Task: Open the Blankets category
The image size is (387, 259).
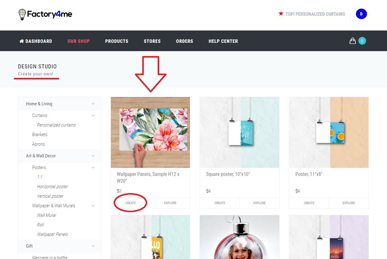Action: (40, 135)
